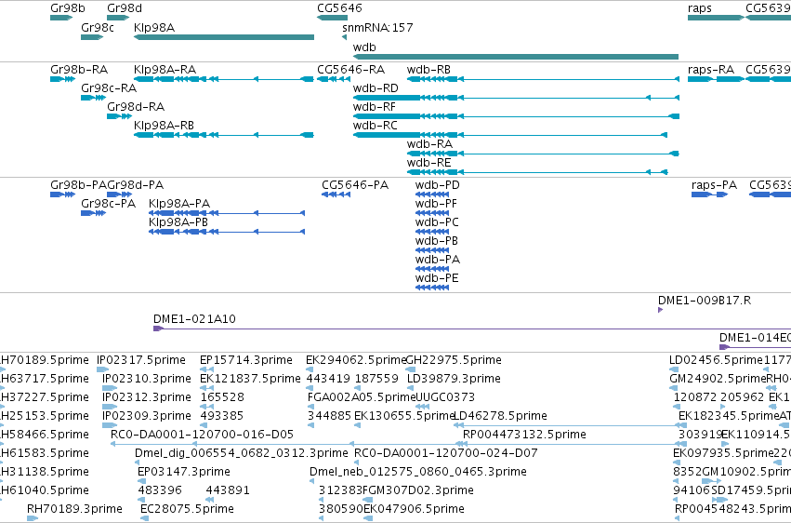Open the Klp98A-PA protein label
791x523 pixels.
[179, 204]
